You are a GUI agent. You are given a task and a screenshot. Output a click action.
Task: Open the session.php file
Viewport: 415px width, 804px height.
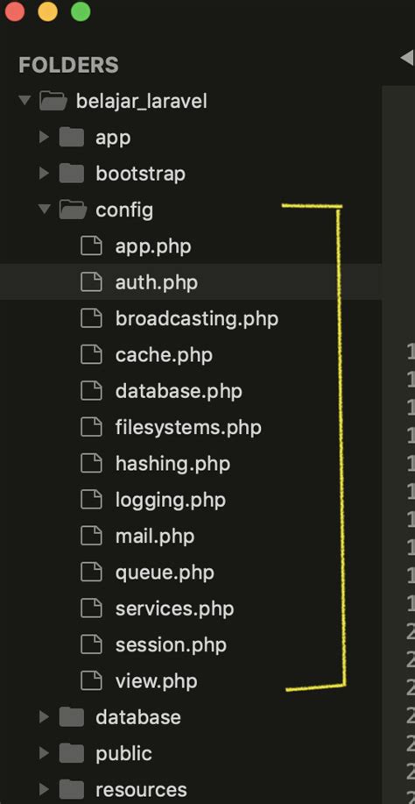pyautogui.click(x=171, y=645)
